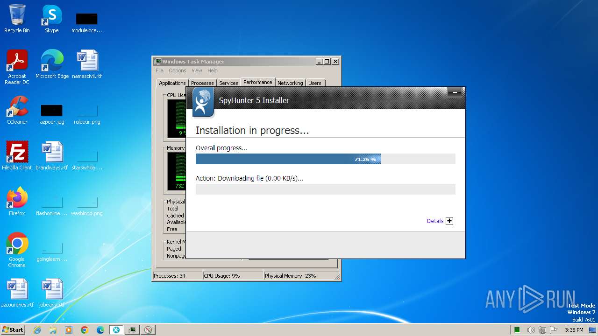Click the network tray icon
Viewport: 598px width, 336px height.
tap(542, 330)
